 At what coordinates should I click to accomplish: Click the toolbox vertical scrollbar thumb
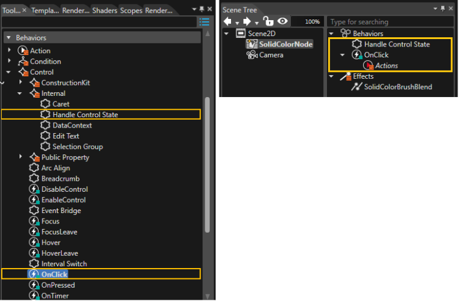207,165
